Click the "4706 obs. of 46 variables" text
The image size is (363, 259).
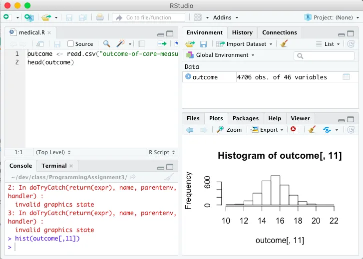[282, 77]
